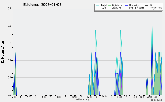Click the CC BY-SA 3.0 license text
165x102 pixels.
(156, 100)
